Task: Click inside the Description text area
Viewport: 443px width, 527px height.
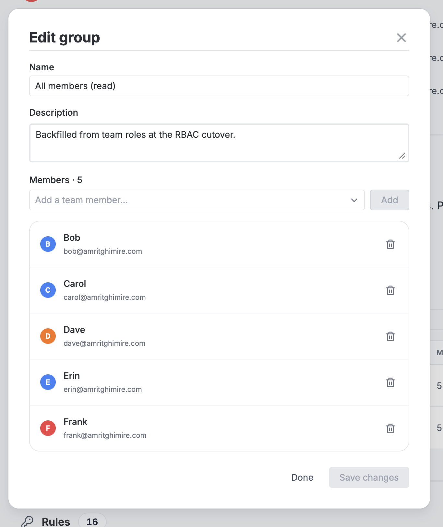Action: pos(219,143)
